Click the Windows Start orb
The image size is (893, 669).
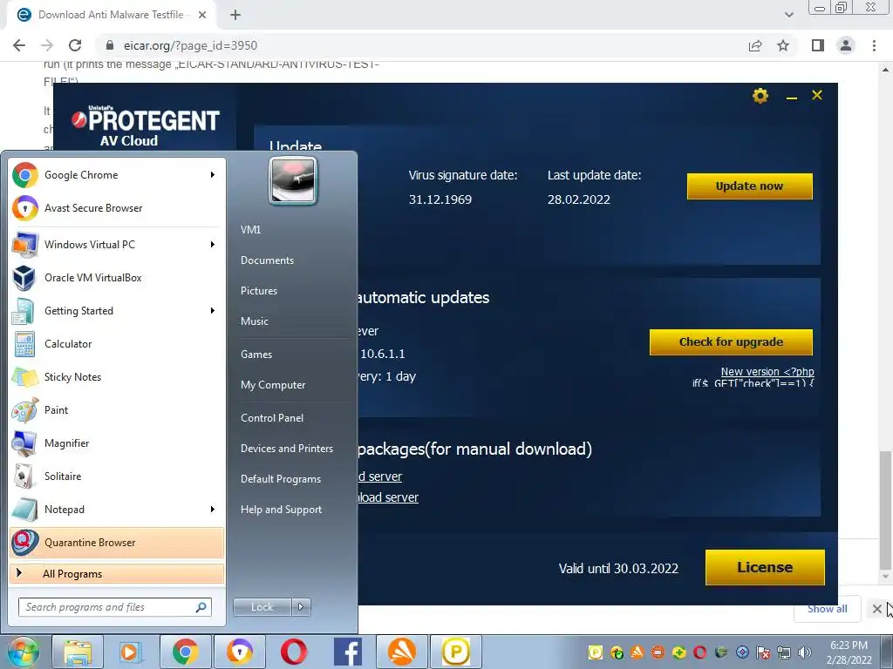(23, 652)
